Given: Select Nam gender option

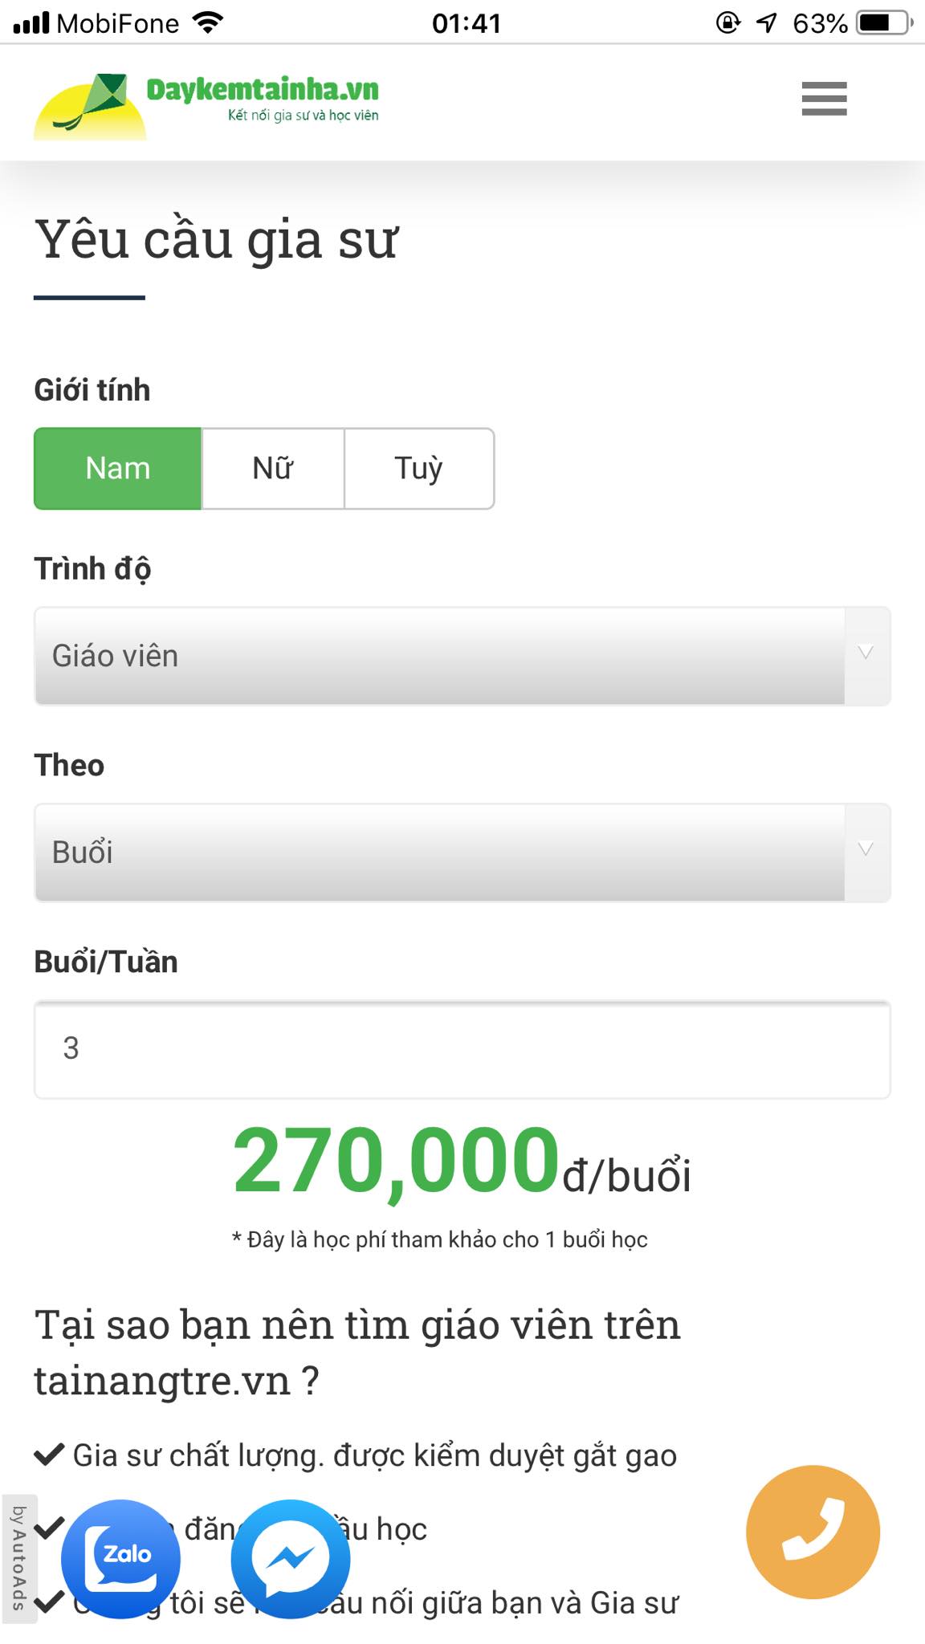Looking at the screenshot, I should coord(118,468).
